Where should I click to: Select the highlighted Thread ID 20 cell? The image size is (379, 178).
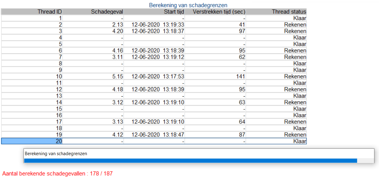click(x=32, y=141)
